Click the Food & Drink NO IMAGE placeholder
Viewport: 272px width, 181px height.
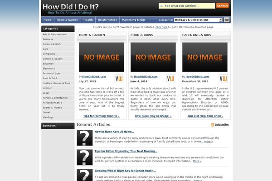153,57
